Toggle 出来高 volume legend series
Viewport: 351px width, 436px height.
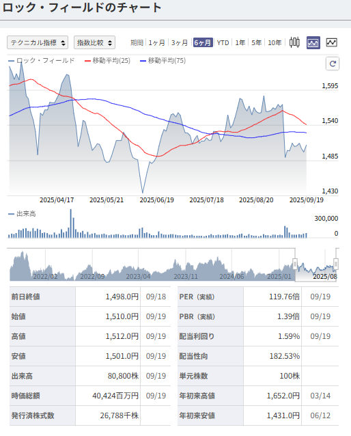(22, 214)
